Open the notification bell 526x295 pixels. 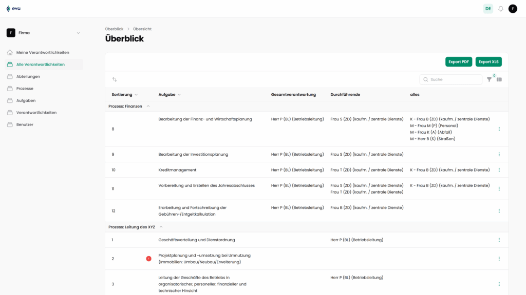[x=500, y=9]
